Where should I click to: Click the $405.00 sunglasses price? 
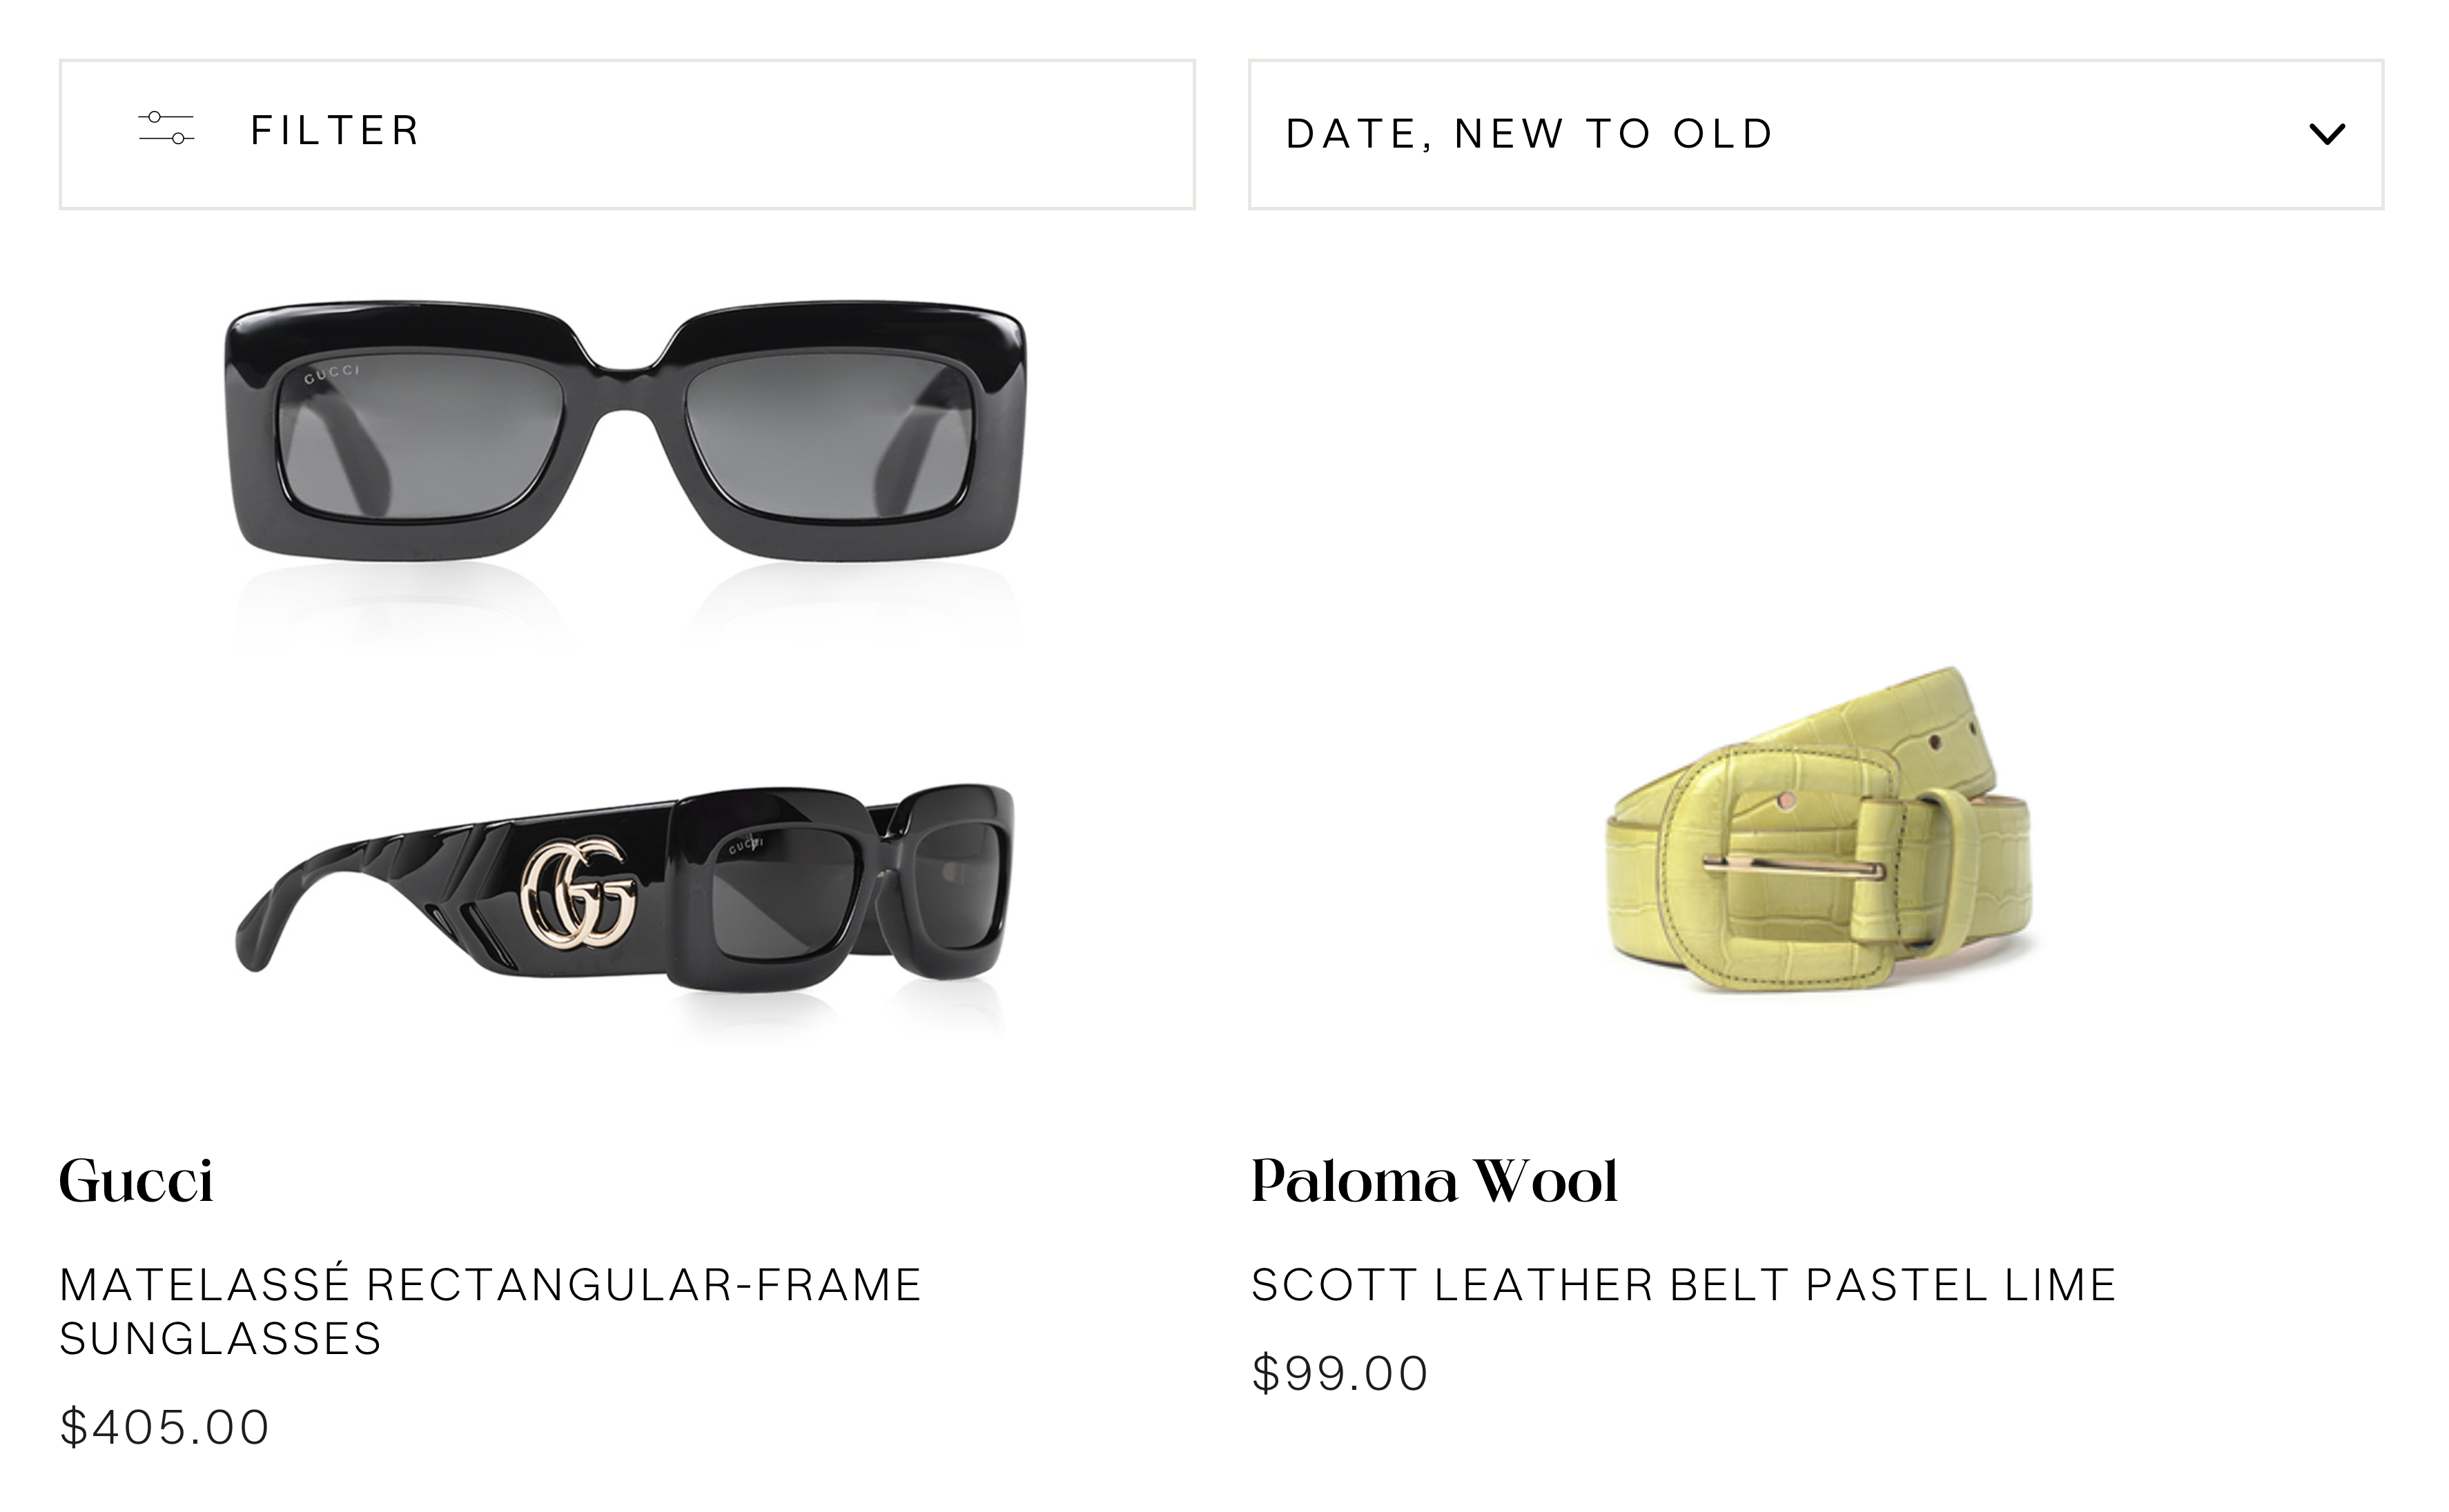165,1427
